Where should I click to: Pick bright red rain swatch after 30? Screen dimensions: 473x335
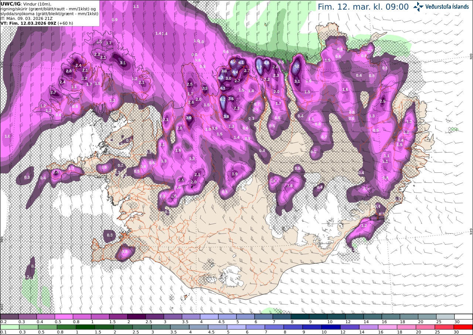click(x=463, y=327)
